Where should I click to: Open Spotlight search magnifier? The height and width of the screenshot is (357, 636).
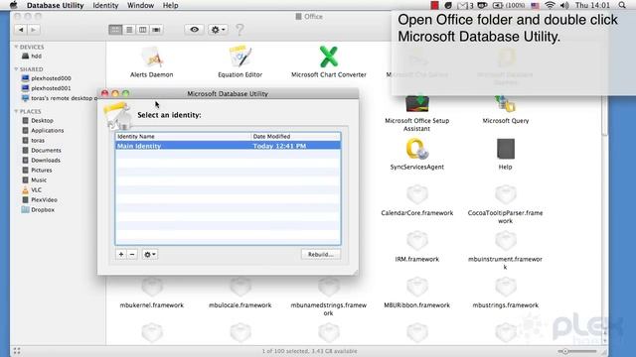click(622, 5)
